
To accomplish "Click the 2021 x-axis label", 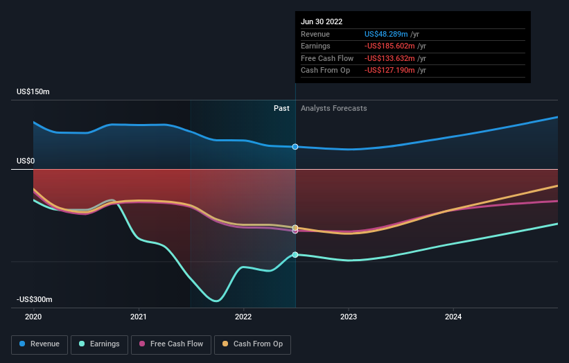I will (x=138, y=317).
